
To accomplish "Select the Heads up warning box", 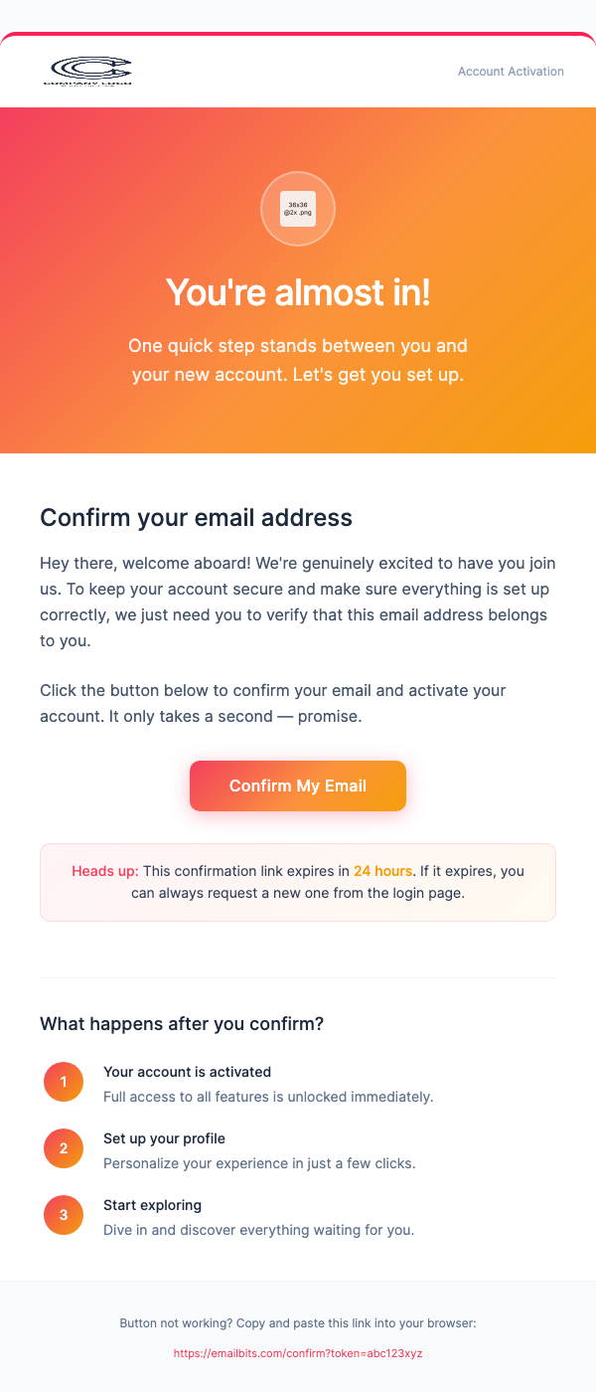I will [x=298, y=882].
